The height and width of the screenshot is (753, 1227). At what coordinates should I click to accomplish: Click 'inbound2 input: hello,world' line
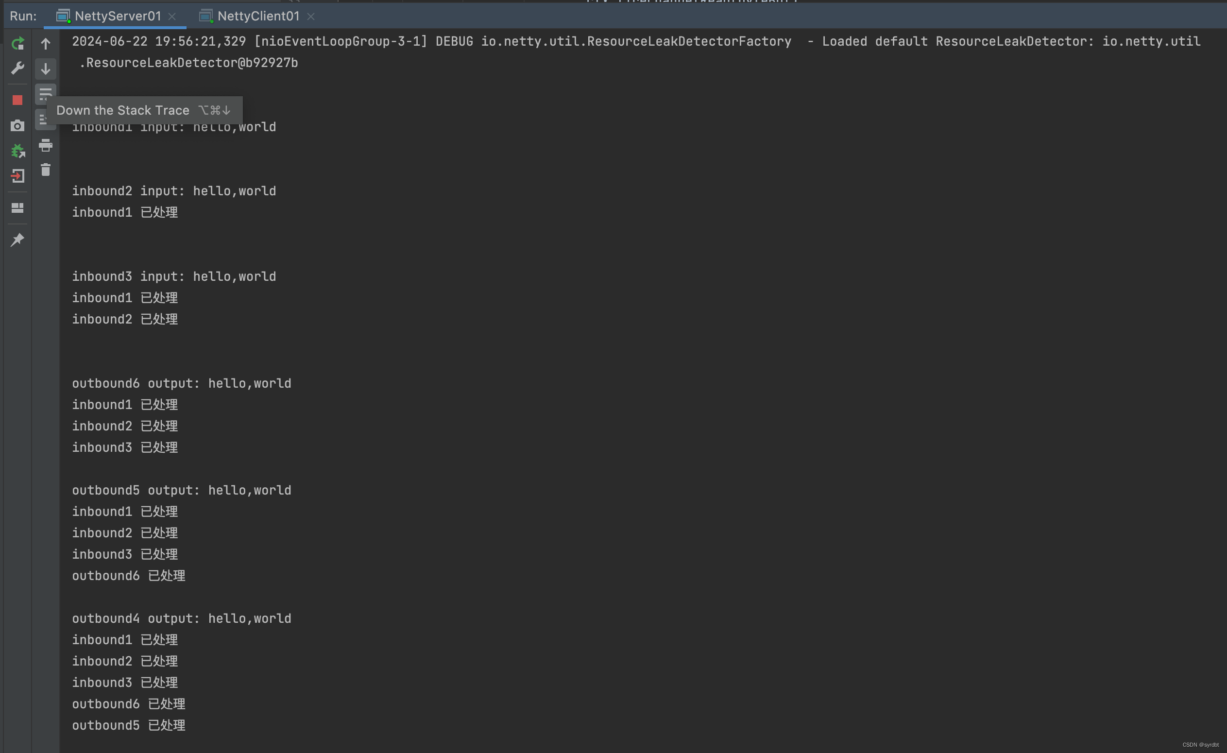click(x=174, y=191)
